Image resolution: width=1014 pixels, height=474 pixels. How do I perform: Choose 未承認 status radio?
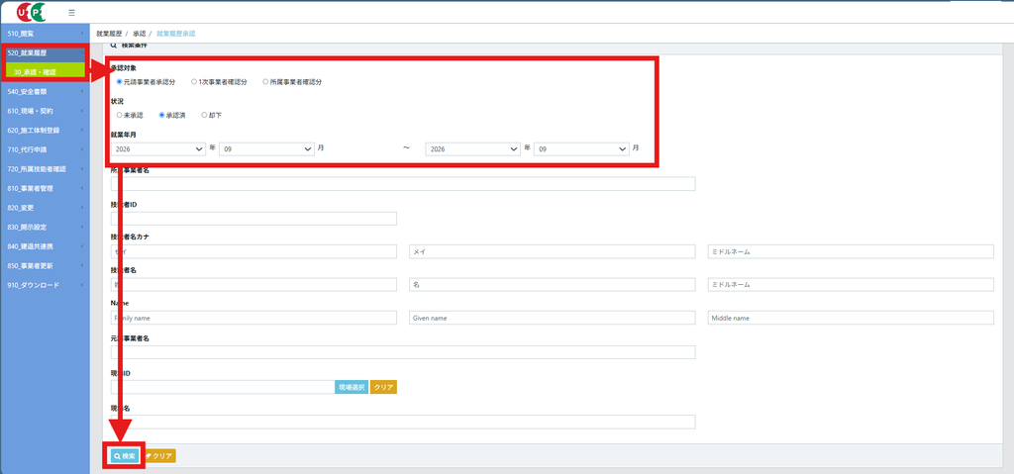point(119,115)
